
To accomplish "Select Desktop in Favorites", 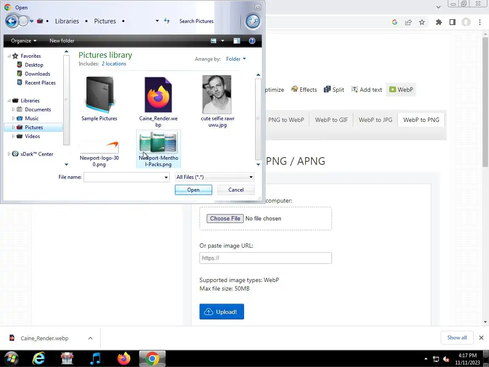I will [x=34, y=65].
